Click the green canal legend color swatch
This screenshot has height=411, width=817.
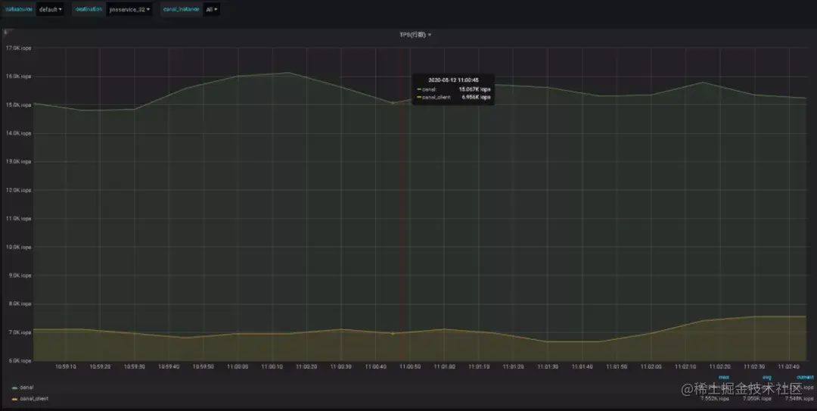click(x=14, y=388)
